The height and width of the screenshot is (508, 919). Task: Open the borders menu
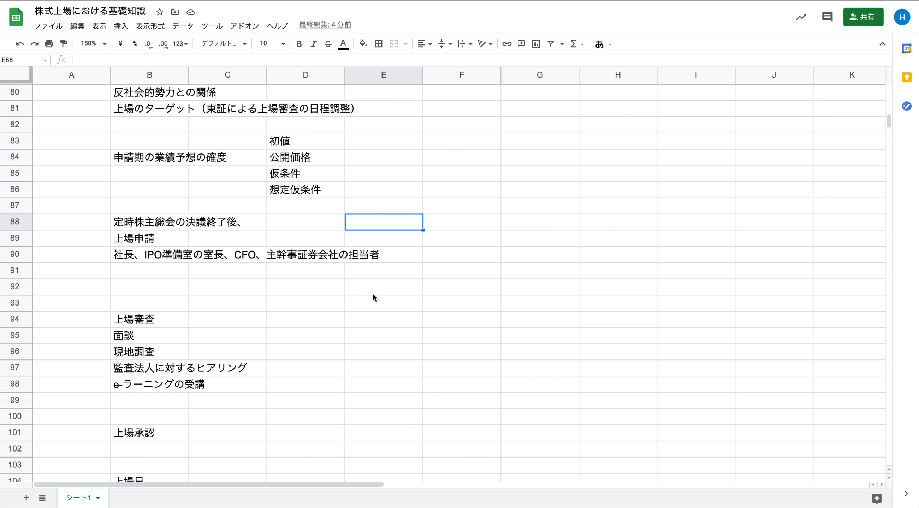(x=379, y=43)
